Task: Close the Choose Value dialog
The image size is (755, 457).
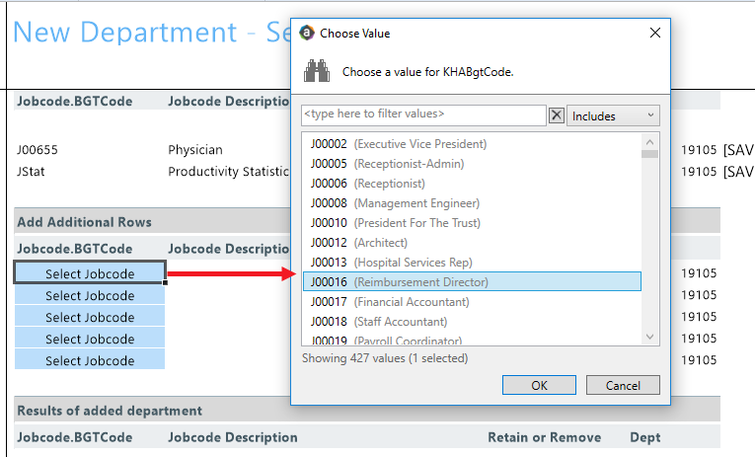Action: coord(654,33)
